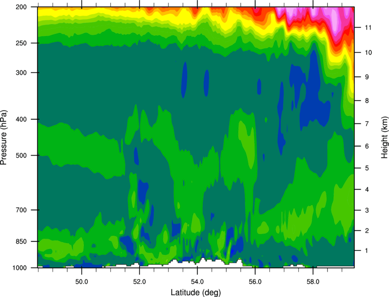Screen dimensions: 389x297
Task: Click the 52.0 latitude tick label
Action: pos(140,282)
